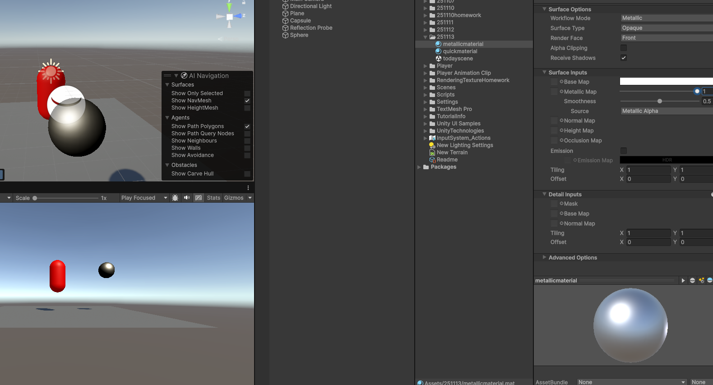The image size is (713, 385).
Task: Pick texture for Metallic Map slot
Action: pos(561,92)
